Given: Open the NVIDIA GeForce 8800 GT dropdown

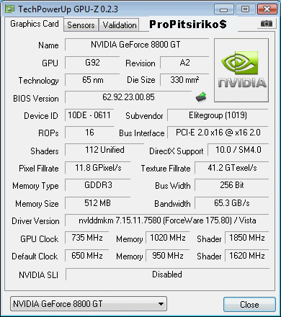Looking at the screenshot, I should pyautogui.click(x=89, y=304).
